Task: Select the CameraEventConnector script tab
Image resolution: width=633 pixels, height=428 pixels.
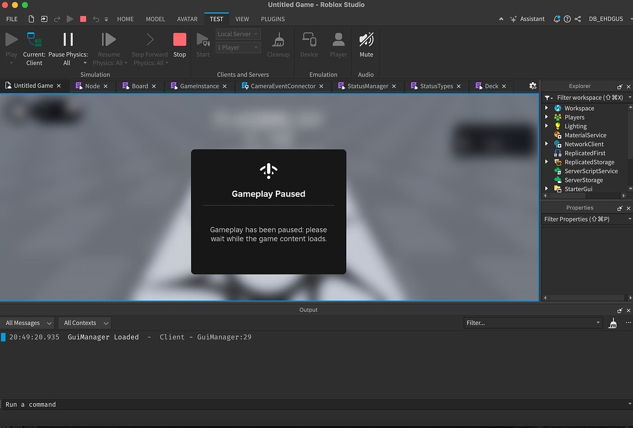Action: (x=283, y=86)
